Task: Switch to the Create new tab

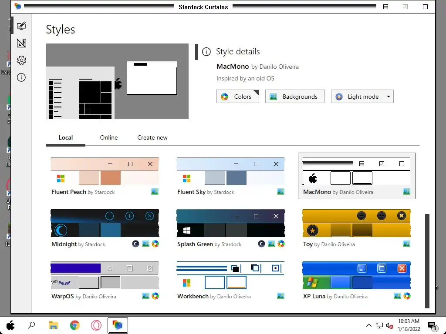Action: (152, 138)
